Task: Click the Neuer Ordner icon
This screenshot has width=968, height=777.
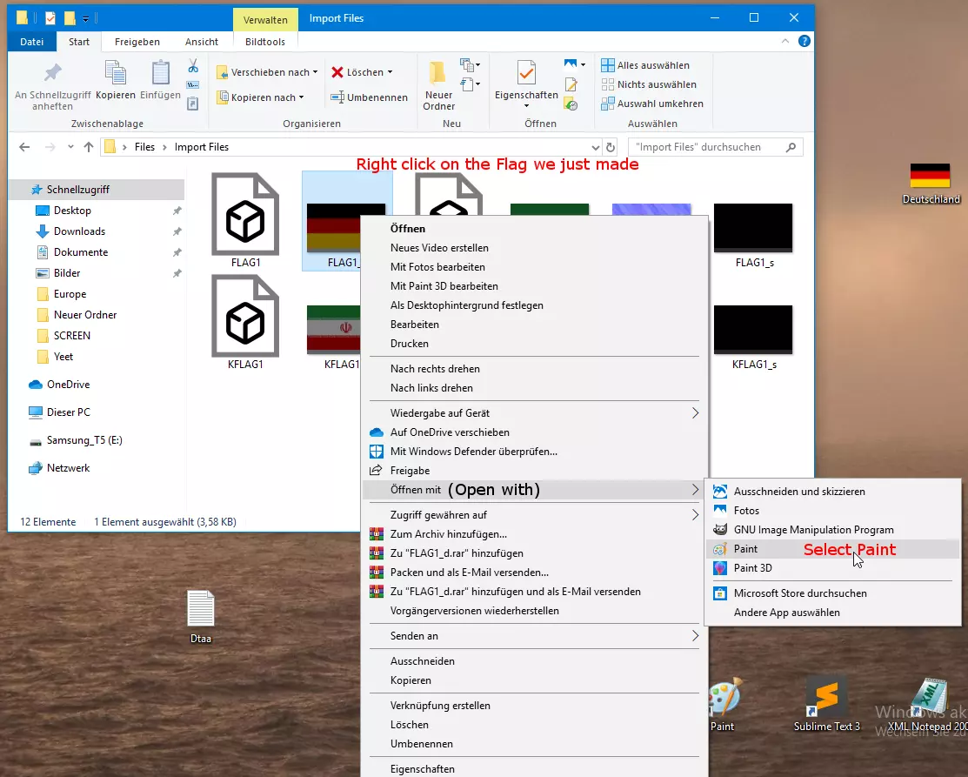Action: tap(438, 73)
